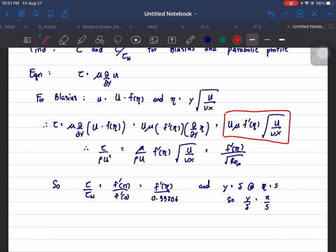Choose the green pen color
The image size is (336, 252).
tap(223, 40)
